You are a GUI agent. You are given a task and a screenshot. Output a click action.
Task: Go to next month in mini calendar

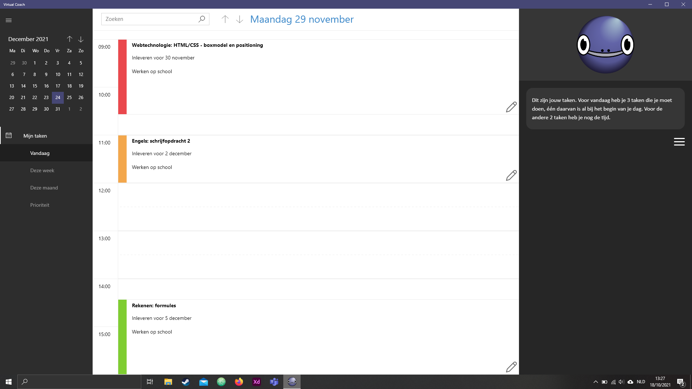coord(81,39)
